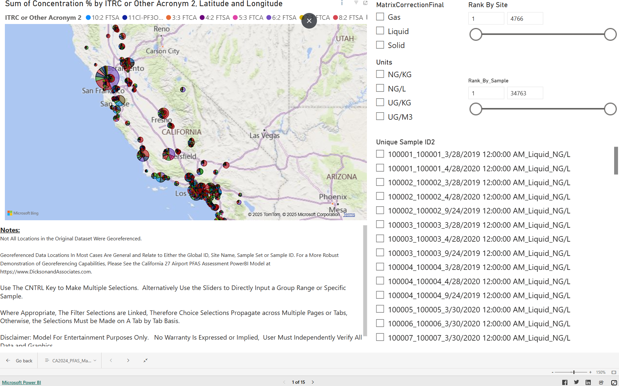
Task: Open the CA2024_PFAS_Ma... page dropdown
Action: click(71, 361)
